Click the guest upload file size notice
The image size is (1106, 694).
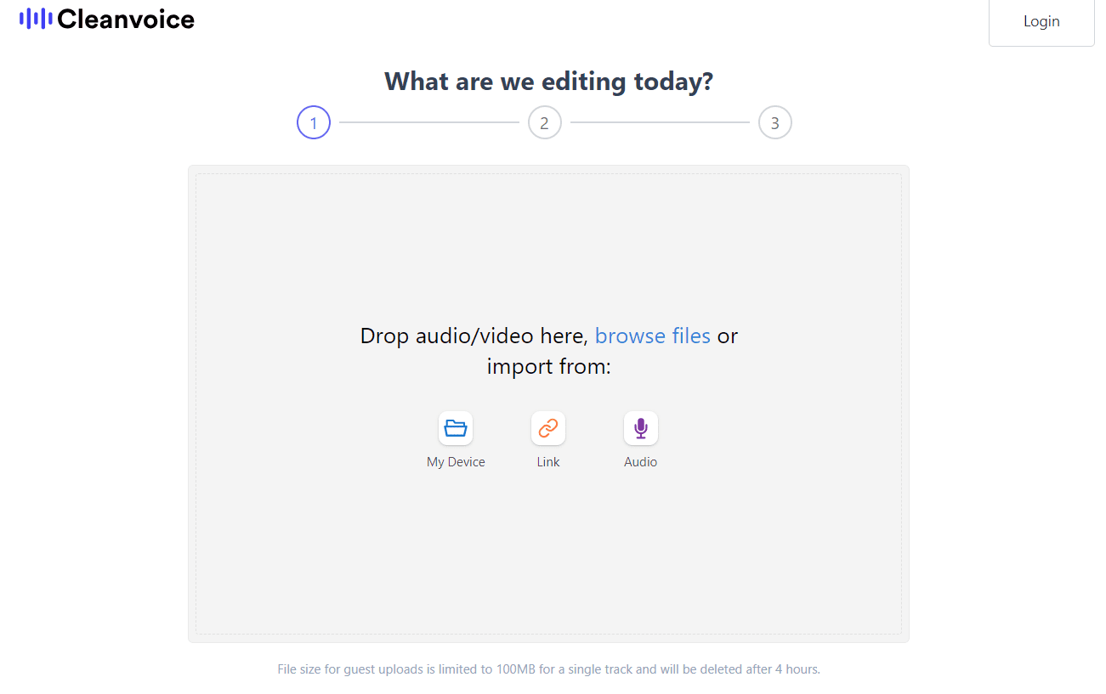tap(548, 669)
